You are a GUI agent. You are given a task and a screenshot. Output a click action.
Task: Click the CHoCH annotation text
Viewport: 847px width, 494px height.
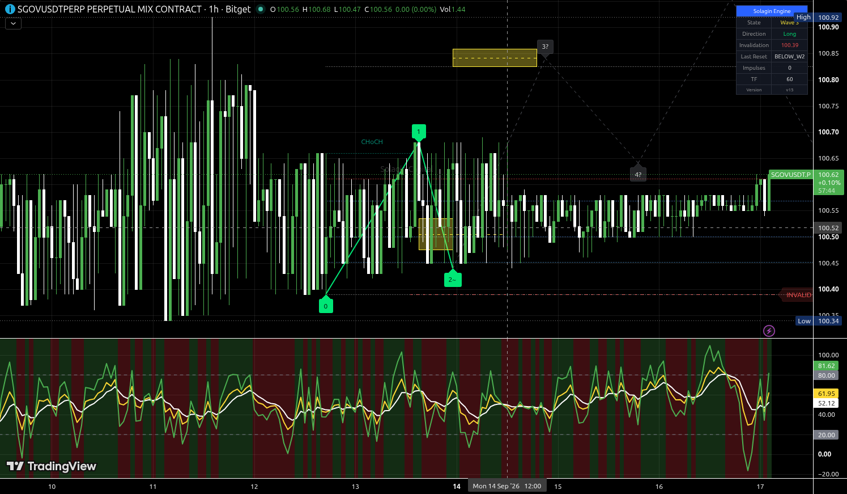click(x=372, y=142)
